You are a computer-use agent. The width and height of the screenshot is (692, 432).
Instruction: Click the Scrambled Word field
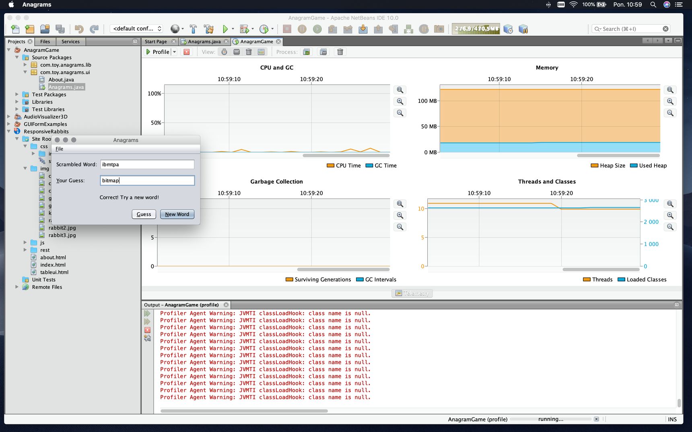147,164
